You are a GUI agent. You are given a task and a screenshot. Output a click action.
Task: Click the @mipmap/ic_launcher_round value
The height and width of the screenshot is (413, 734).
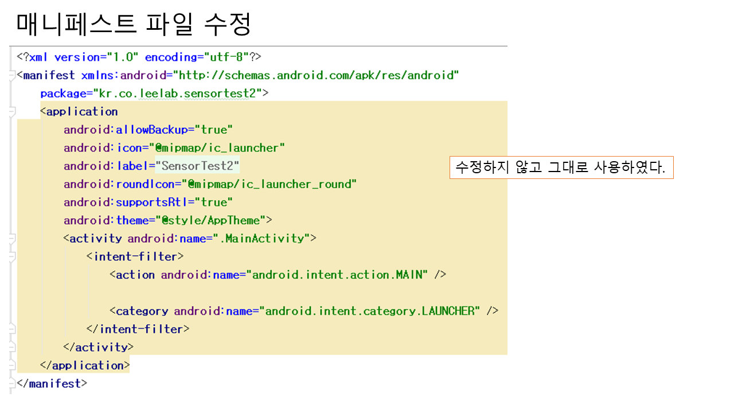pyautogui.click(x=269, y=184)
